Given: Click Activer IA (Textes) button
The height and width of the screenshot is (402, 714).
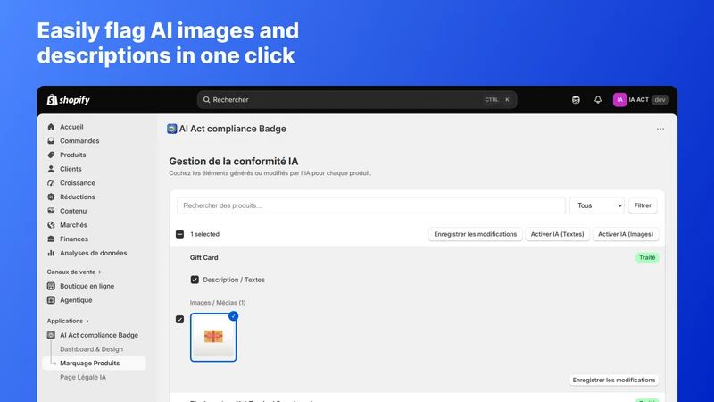Looking at the screenshot, I should [557, 234].
